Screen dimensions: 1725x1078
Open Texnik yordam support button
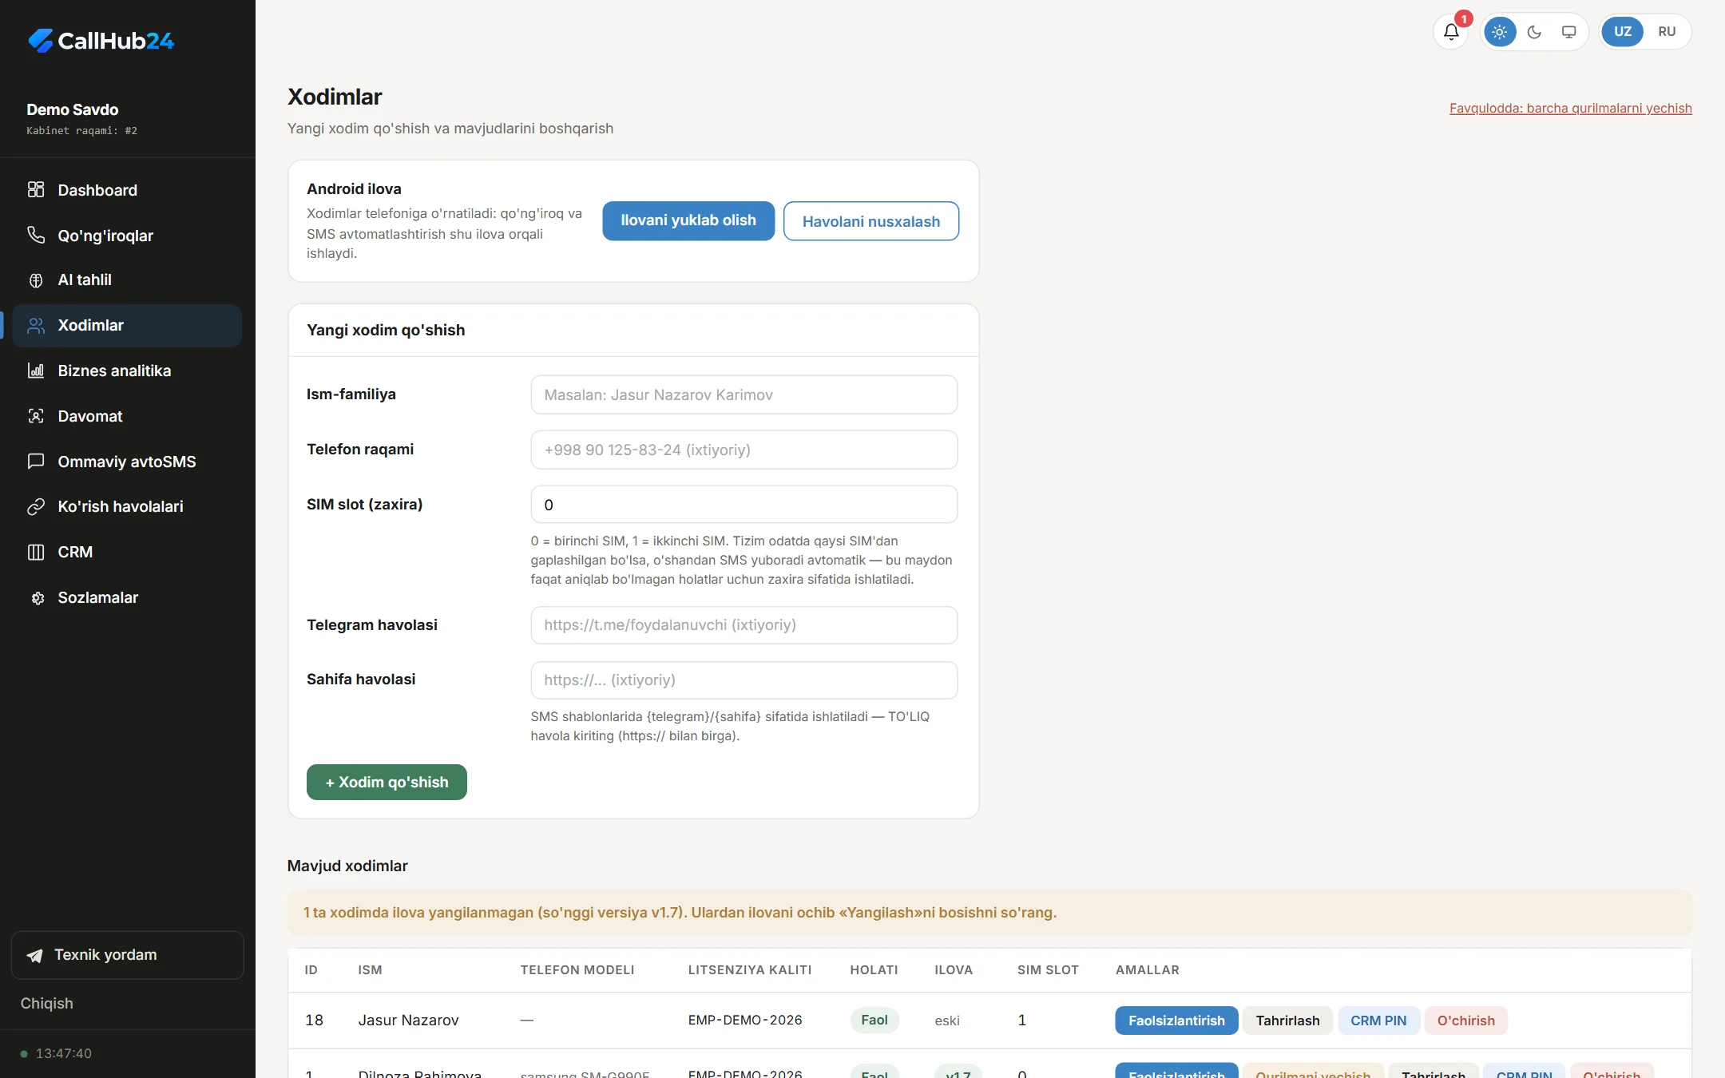click(x=127, y=955)
